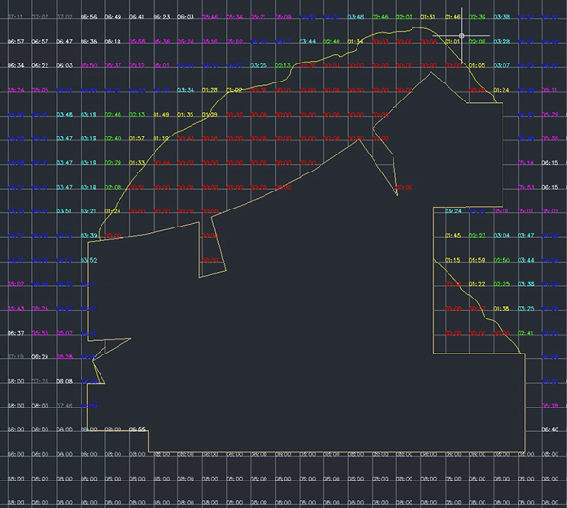The image size is (567, 508).
Task: Click the crosshair cursor center
Action: click(x=462, y=36)
